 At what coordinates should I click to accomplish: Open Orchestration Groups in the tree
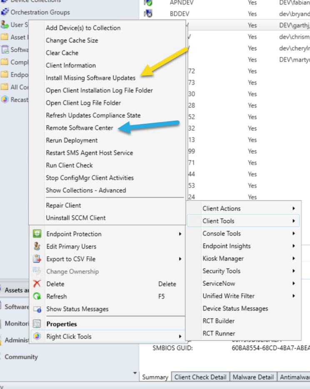40,12
